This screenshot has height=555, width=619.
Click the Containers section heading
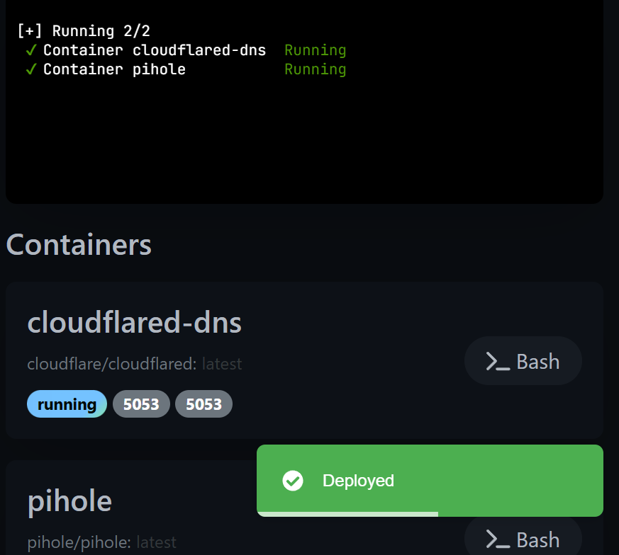[78, 244]
